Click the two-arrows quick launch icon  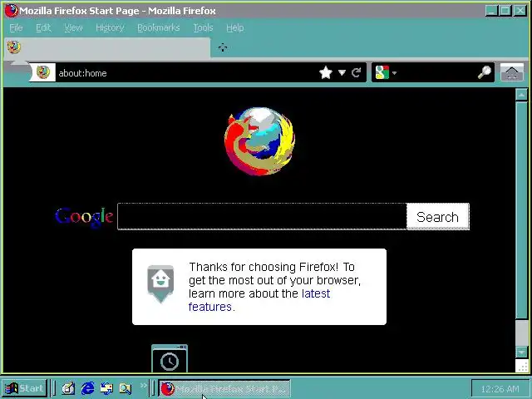coord(106,388)
